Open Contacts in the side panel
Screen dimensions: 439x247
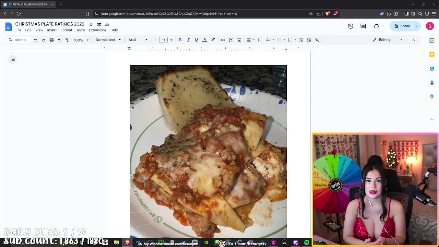pos(432,83)
